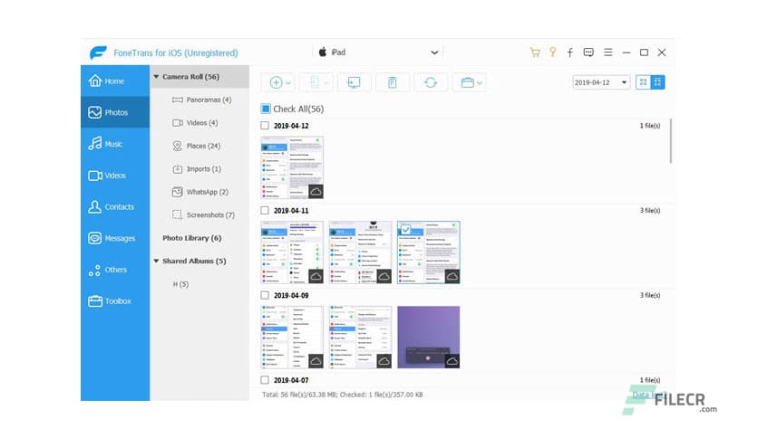Image resolution: width=758 pixels, height=438 pixels.
Task: Open the Messages section
Action: click(x=114, y=238)
